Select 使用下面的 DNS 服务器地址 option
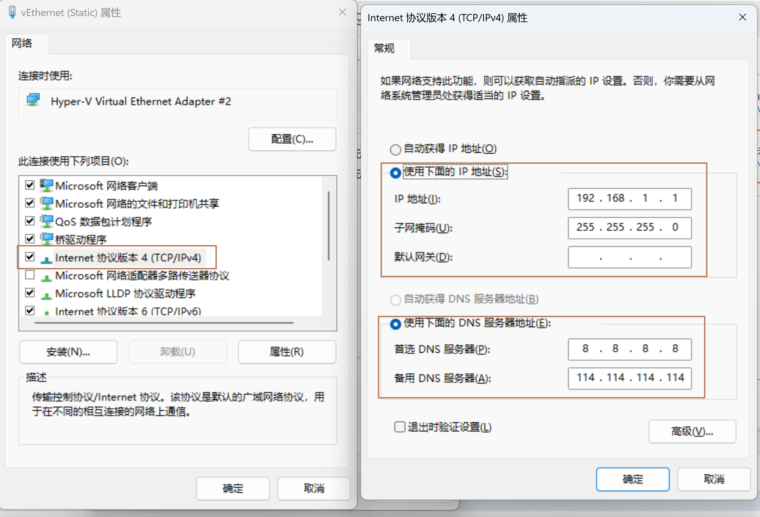 (x=395, y=324)
